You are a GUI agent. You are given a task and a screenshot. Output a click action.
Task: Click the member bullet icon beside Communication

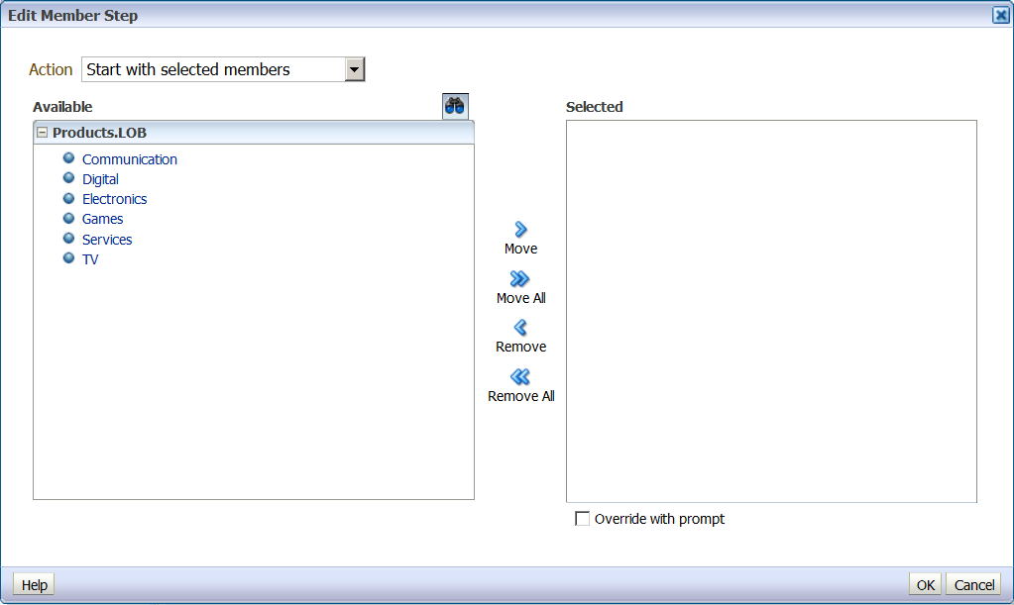(68, 157)
